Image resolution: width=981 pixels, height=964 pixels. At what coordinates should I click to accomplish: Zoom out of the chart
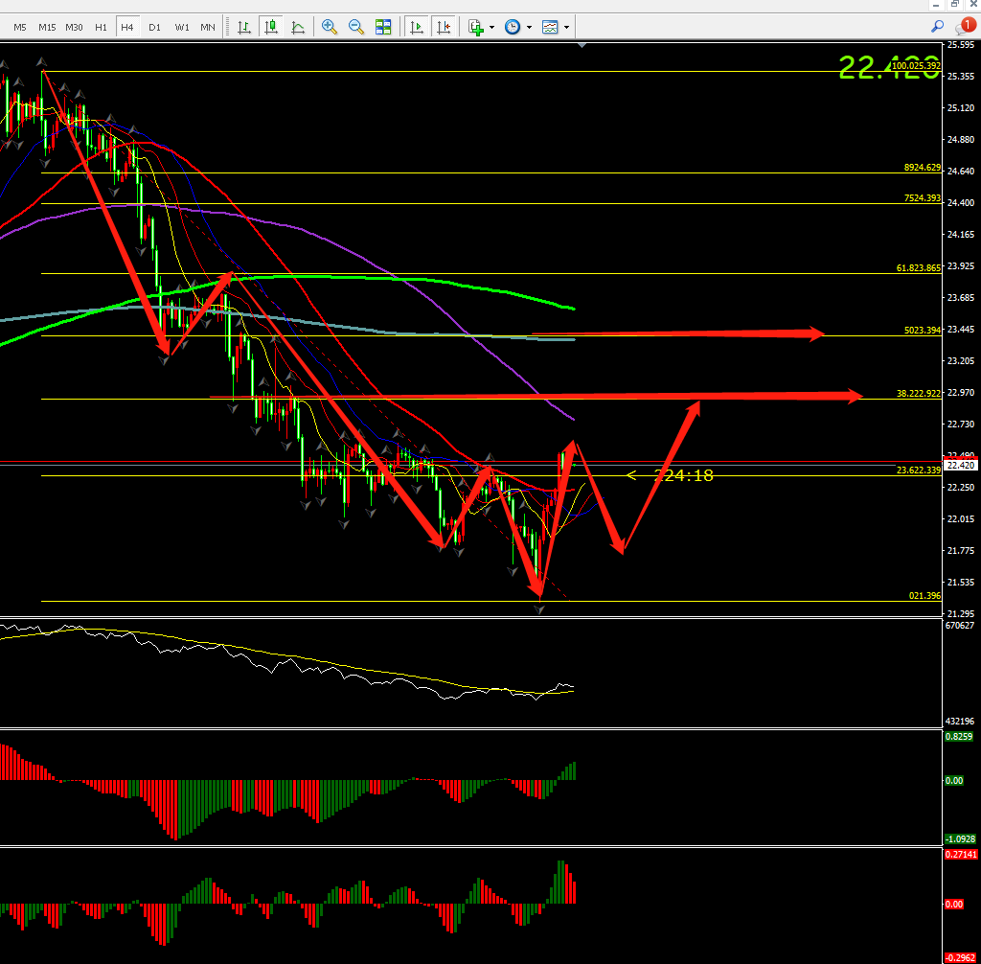(x=356, y=27)
